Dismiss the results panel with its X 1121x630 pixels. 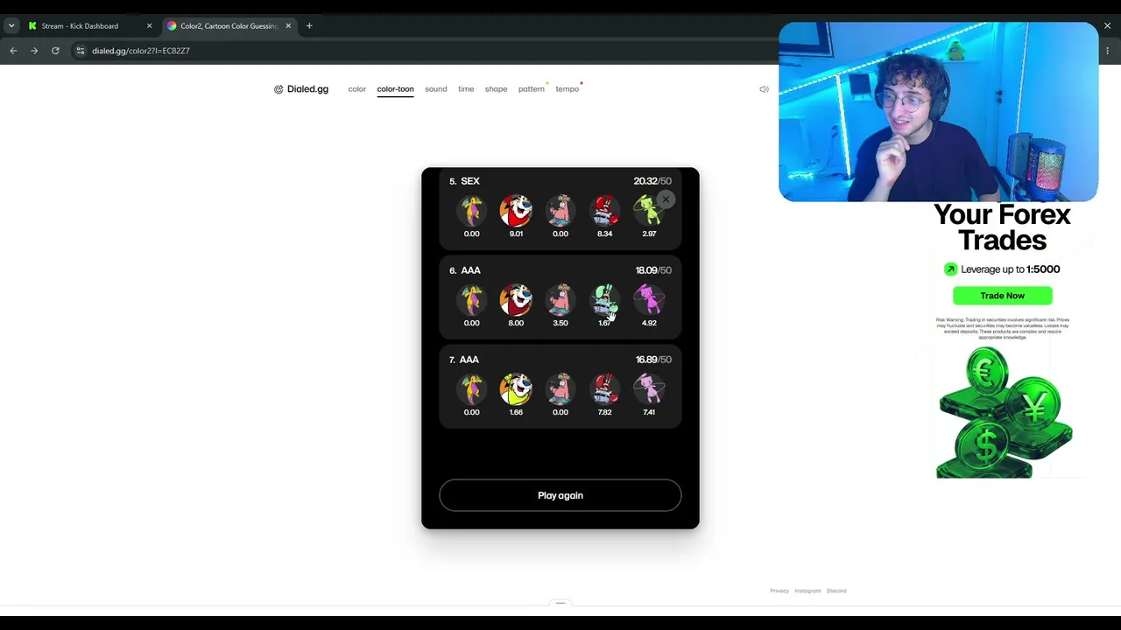[666, 199]
